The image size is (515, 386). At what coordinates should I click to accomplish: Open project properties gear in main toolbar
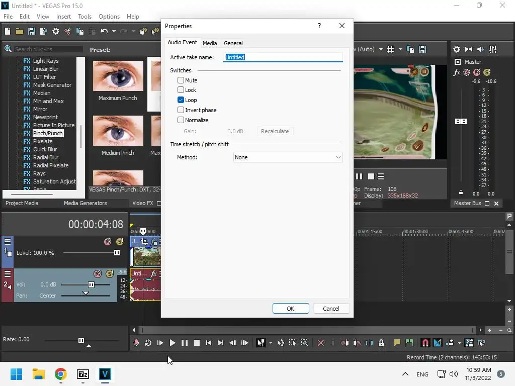[x=56, y=31]
